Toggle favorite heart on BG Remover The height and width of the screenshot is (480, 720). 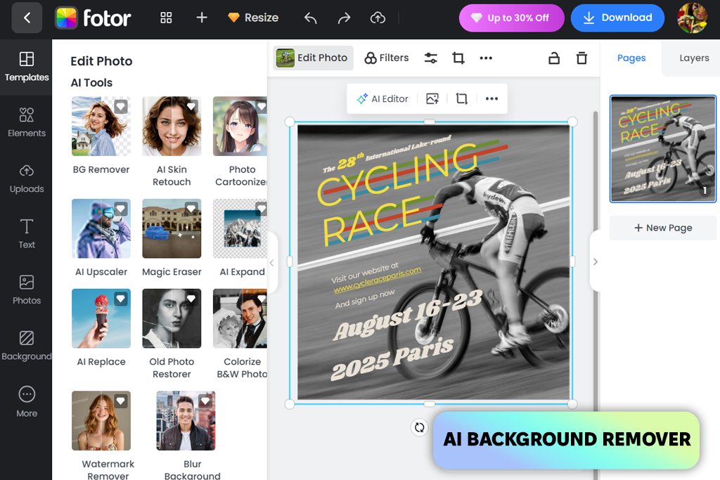click(121, 107)
